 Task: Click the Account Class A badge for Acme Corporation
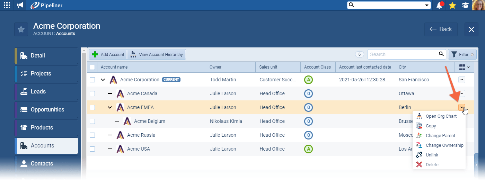[308, 80]
